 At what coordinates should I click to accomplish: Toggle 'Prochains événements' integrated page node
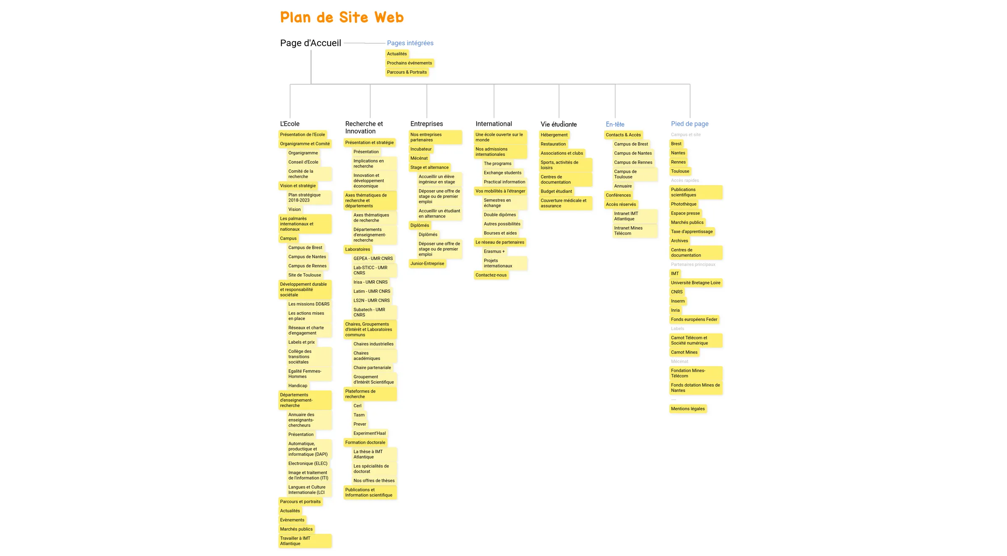(409, 62)
